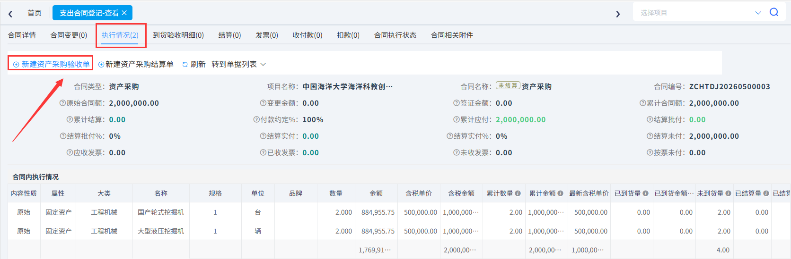Expand the 转到单据列表 dropdown
The height and width of the screenshot is (259, 791).
(239, 64)
